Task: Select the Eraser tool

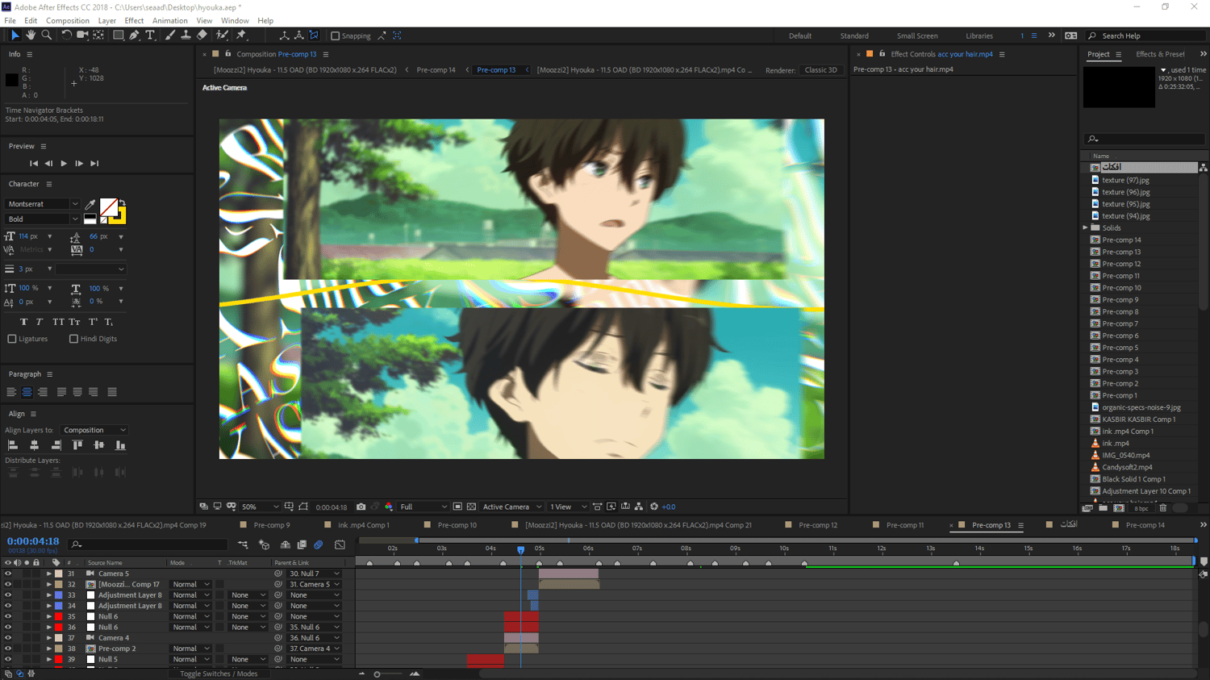Action: coord(202,35)
